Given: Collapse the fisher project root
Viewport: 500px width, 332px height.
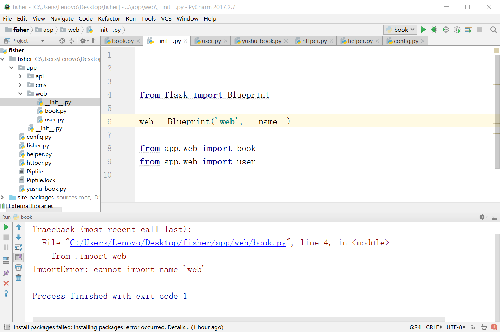Looking at the screenshot, I should click(x=3, y=59).
